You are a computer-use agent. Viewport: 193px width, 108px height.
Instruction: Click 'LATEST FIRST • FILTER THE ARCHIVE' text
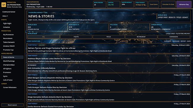pos(178,34)
